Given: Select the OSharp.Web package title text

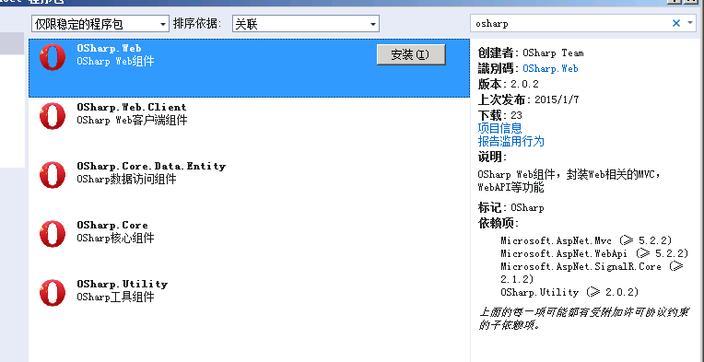Looking at the screenshot, I should (x=109, y=49).
